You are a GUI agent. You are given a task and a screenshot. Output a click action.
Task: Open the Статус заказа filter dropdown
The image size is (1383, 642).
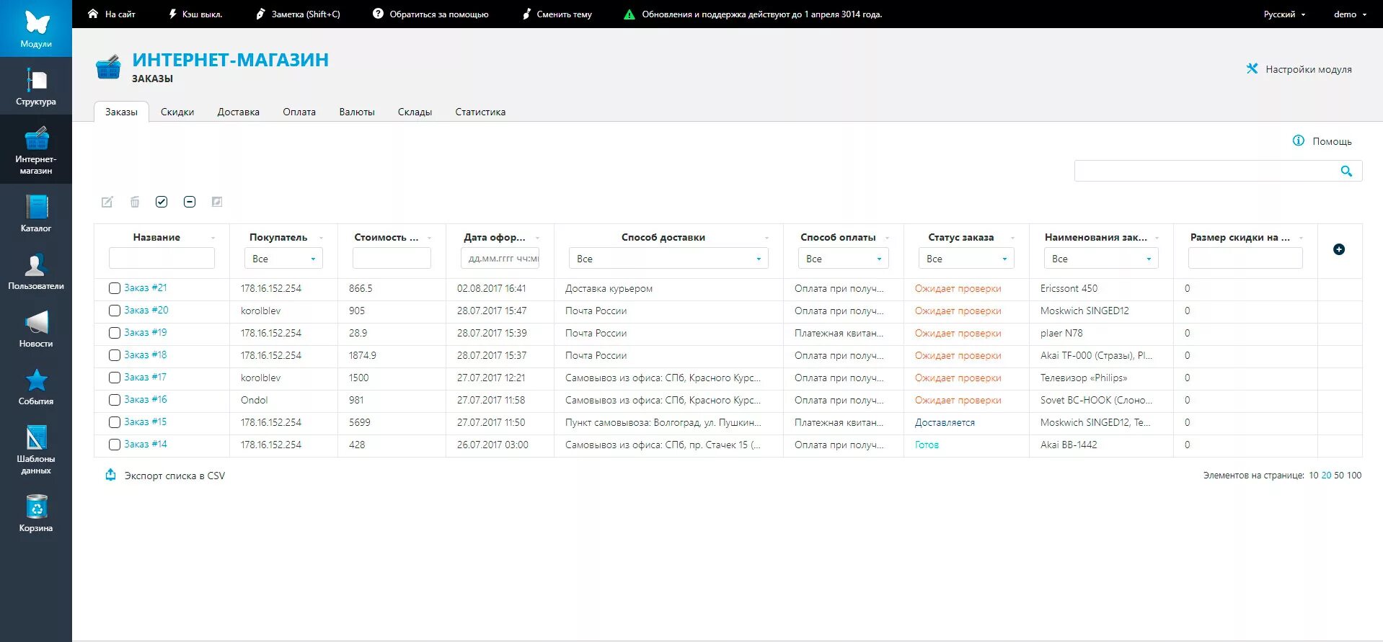tap(966, 258)
